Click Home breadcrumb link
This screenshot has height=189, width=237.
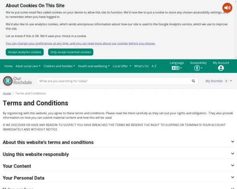click(7, 93)
